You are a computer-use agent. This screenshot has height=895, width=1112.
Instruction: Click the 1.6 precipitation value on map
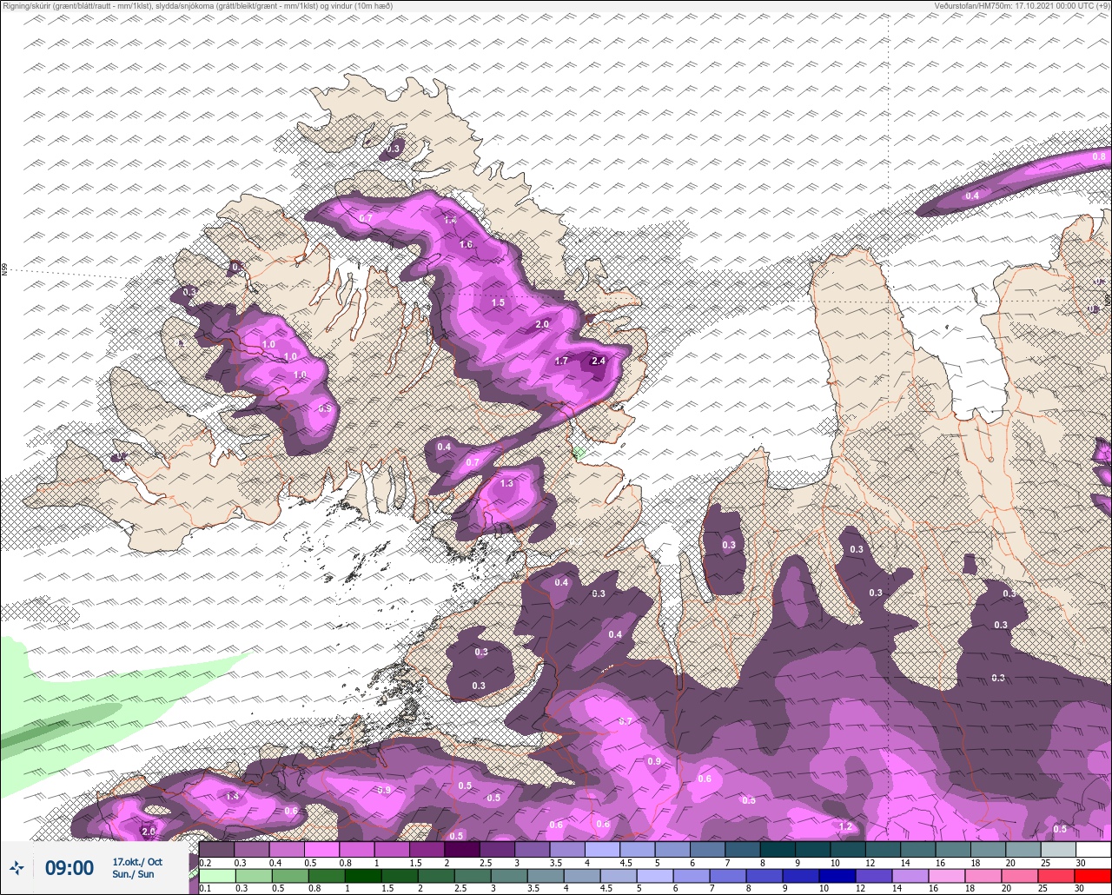[x=466, y=245]
